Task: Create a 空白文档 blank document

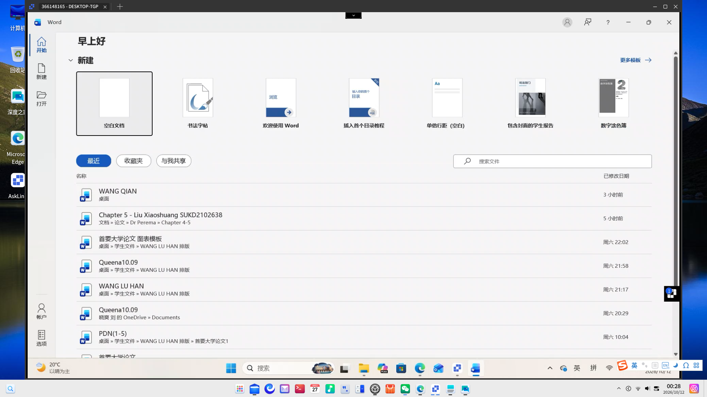Action: (x=114, y=103)
